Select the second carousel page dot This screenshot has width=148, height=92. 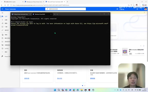85,86
